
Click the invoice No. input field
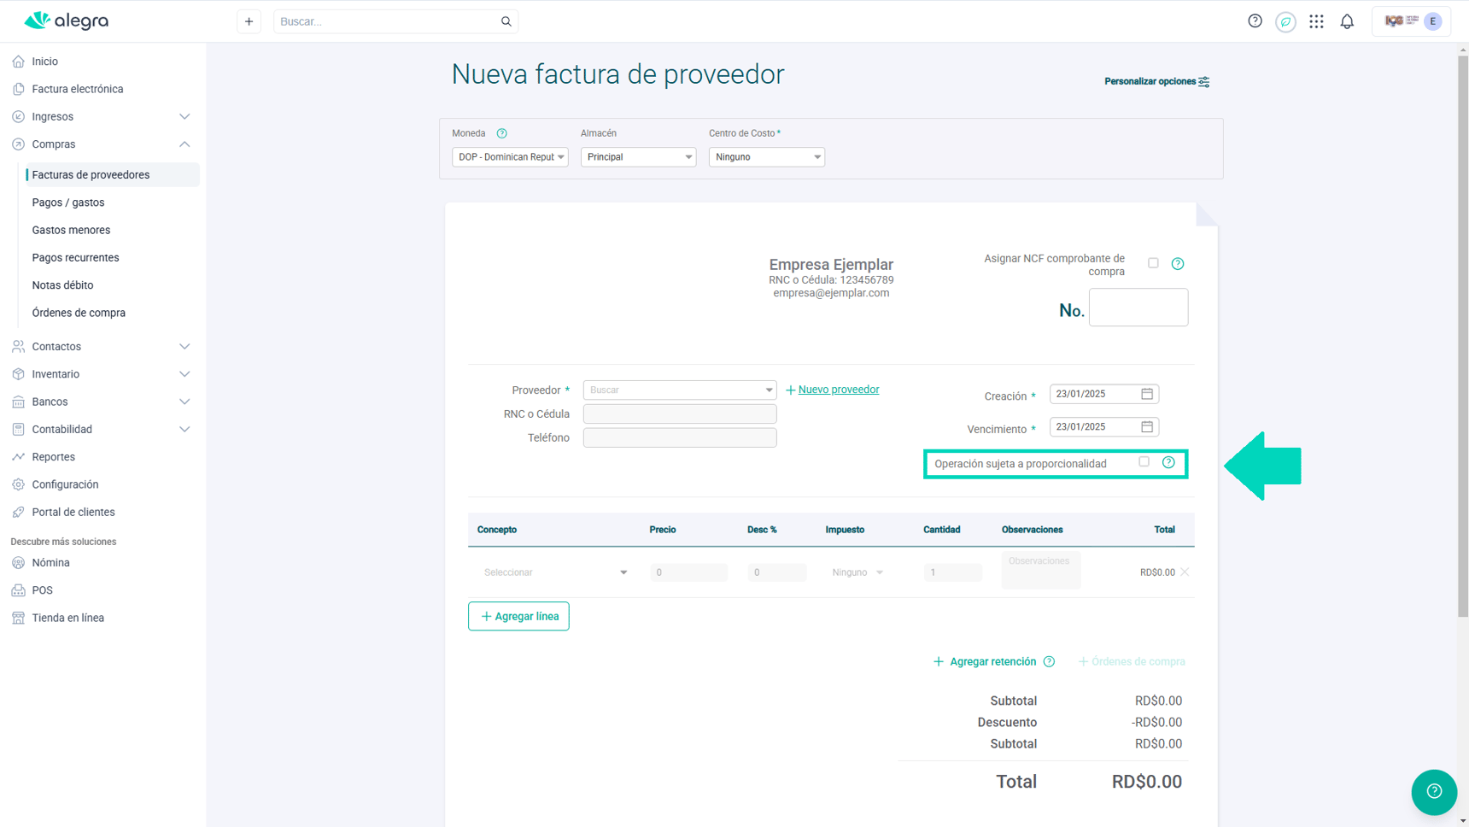(x=1138, y=308)
